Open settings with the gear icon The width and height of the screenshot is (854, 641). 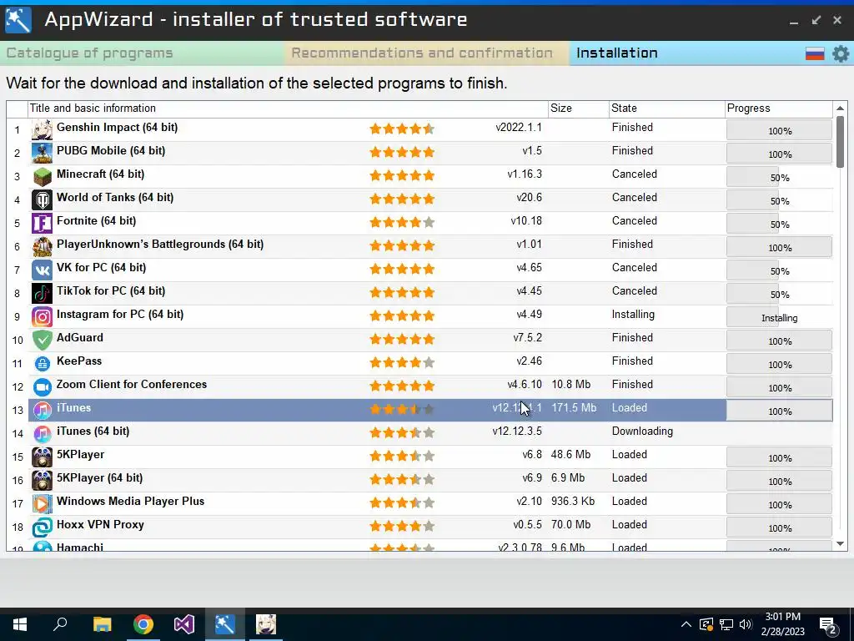(841, 53)
